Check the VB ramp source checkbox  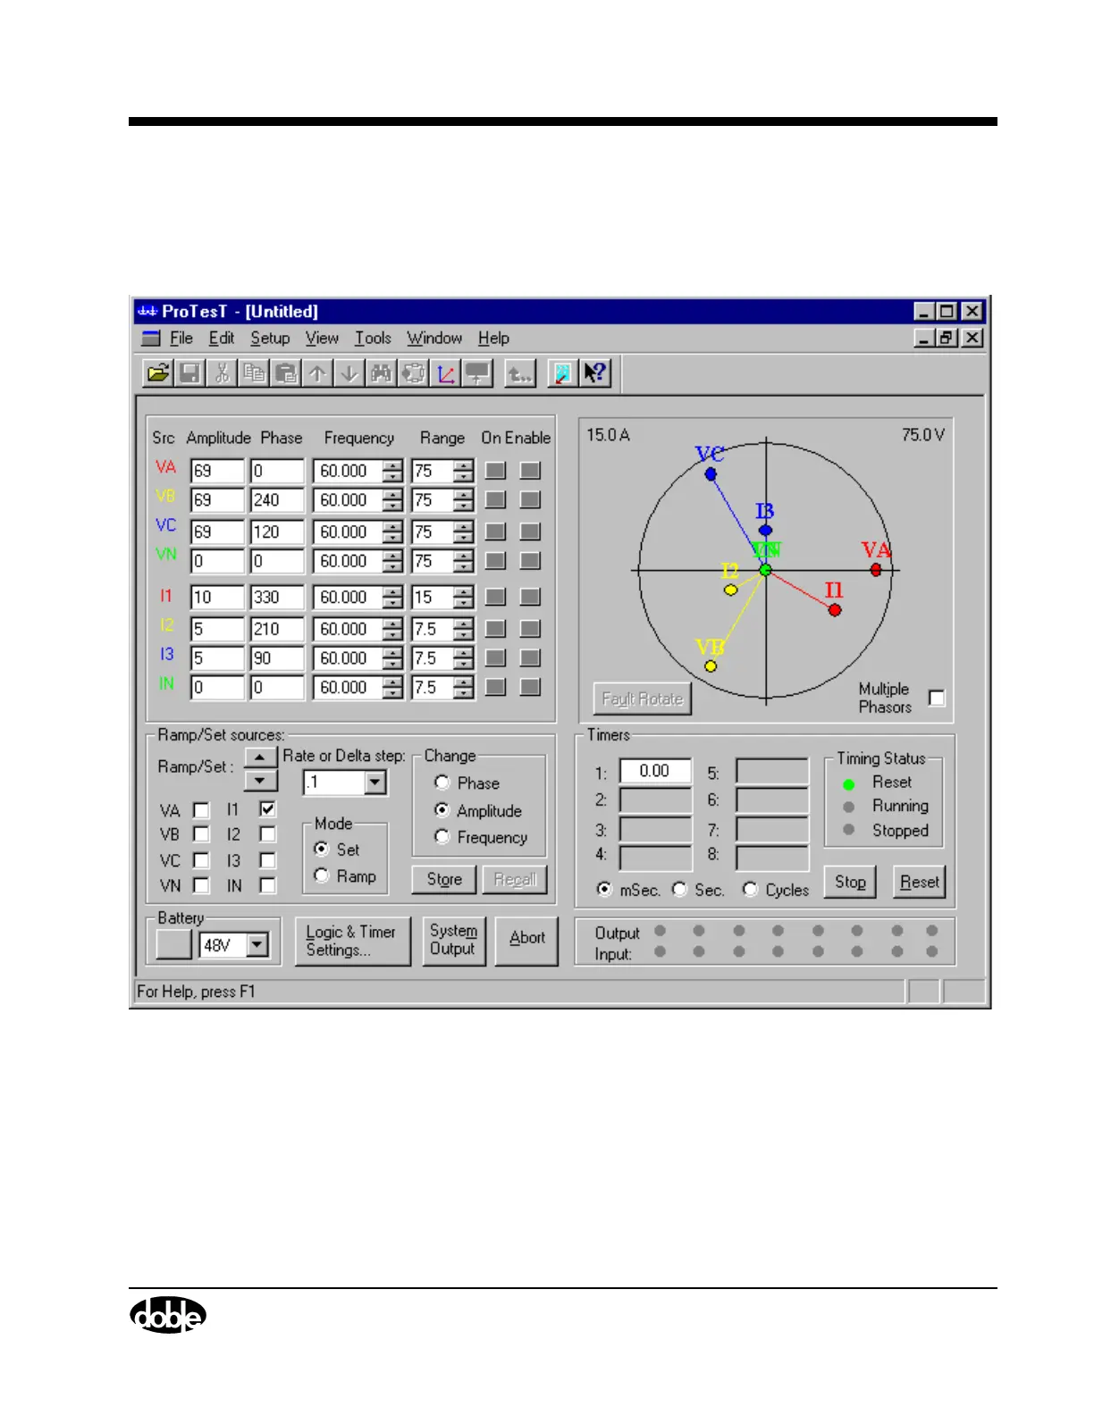point(201,833)
